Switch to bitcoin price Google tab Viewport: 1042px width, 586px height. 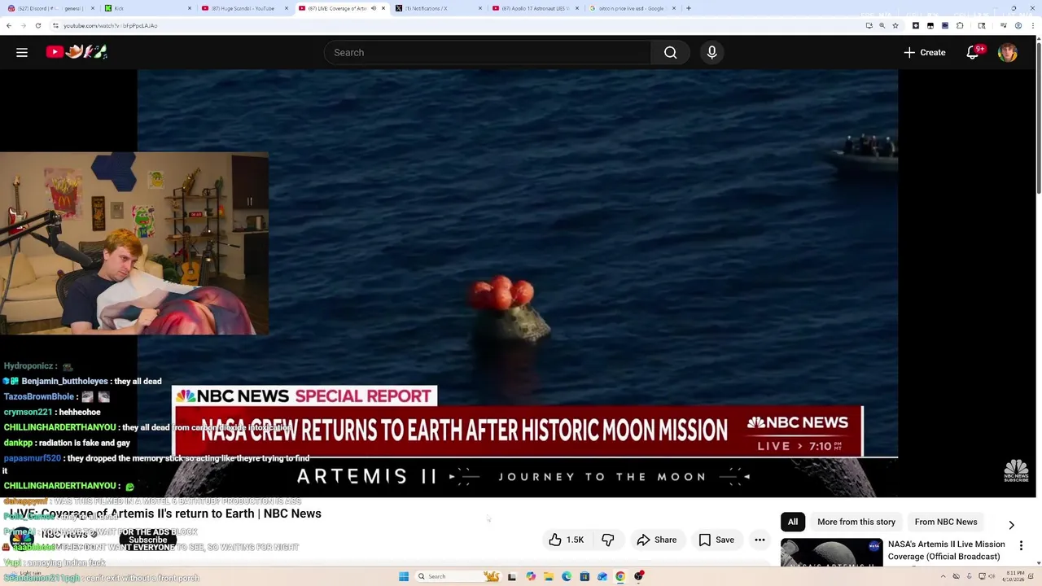click(x=633, y=8)
